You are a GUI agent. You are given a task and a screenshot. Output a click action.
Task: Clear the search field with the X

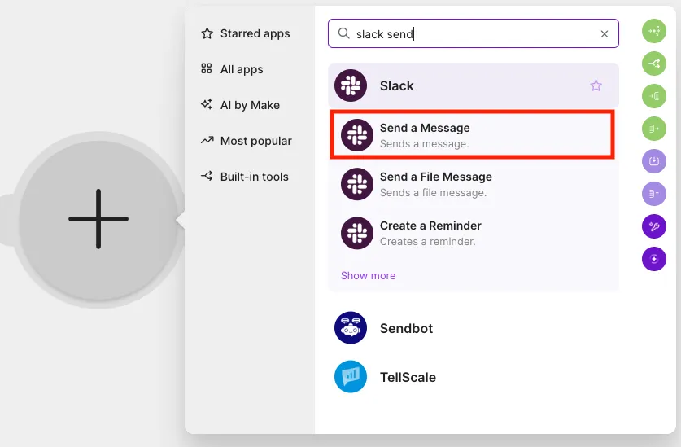pos(605,34)
